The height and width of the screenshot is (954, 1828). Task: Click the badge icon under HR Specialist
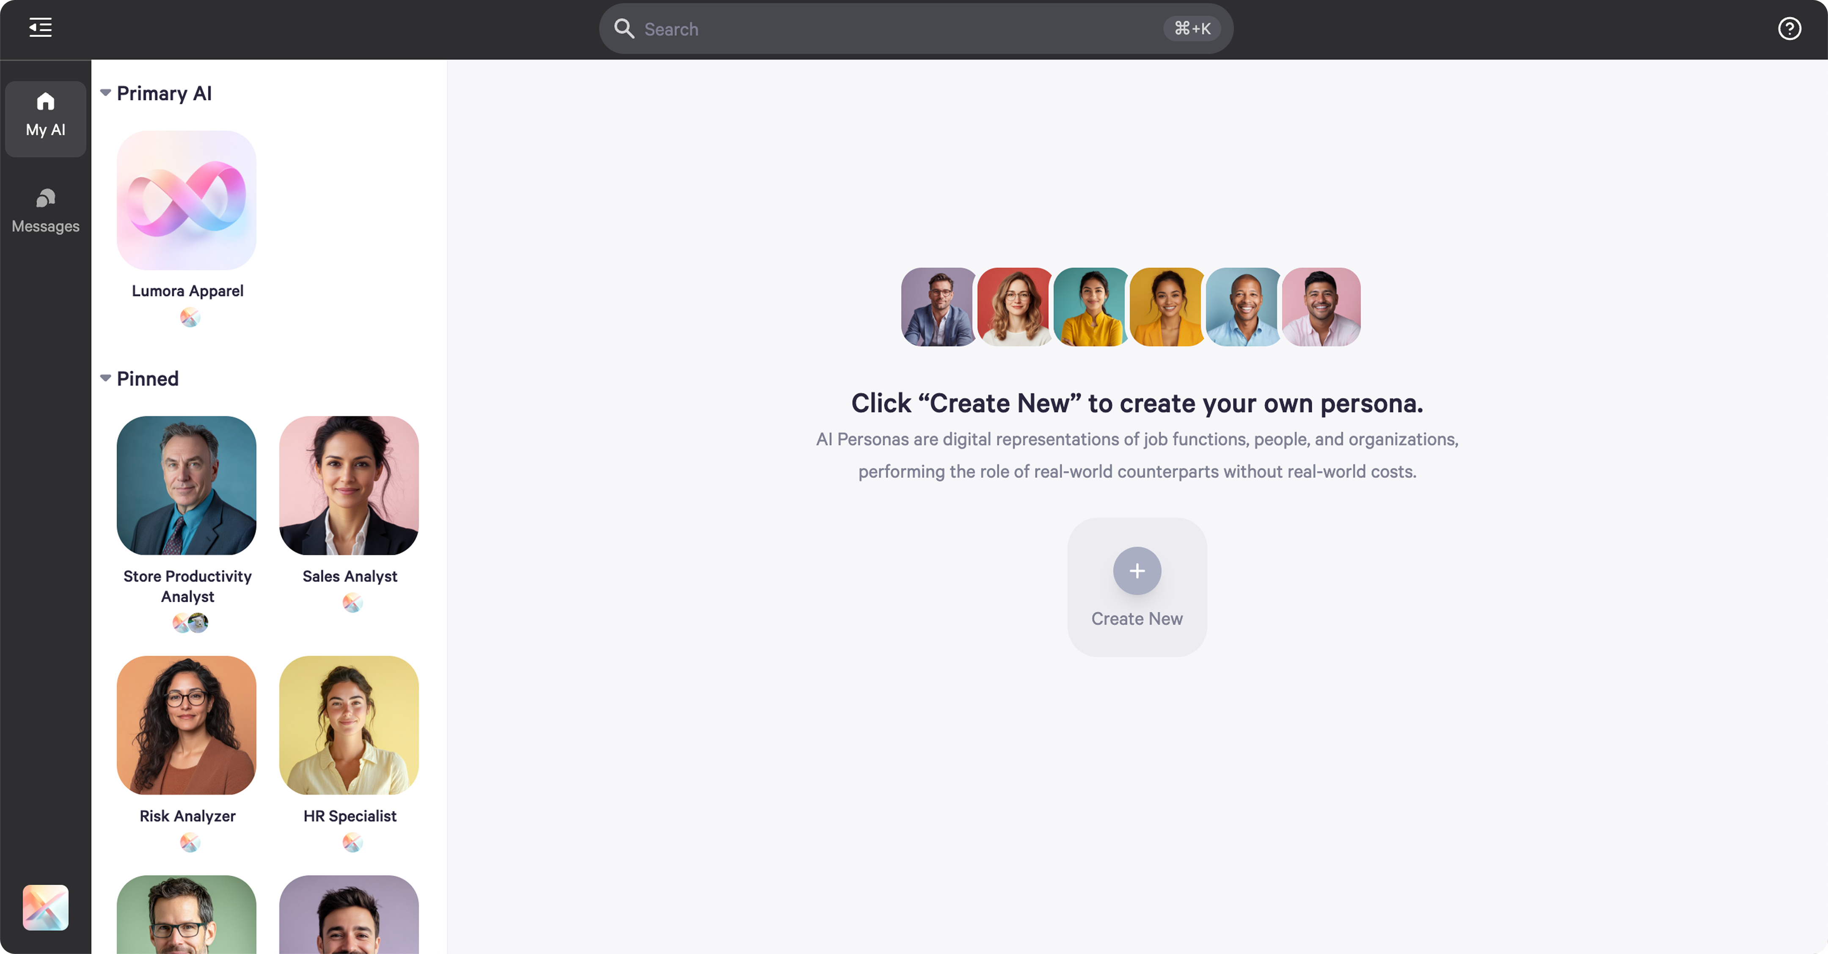click(352, 843)
